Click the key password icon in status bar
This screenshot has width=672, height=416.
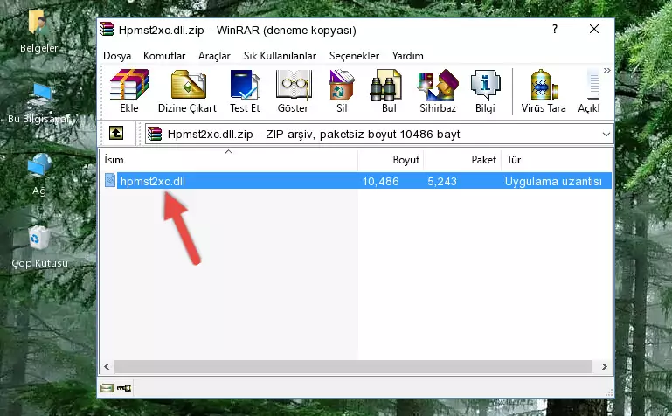pos(124,388)
